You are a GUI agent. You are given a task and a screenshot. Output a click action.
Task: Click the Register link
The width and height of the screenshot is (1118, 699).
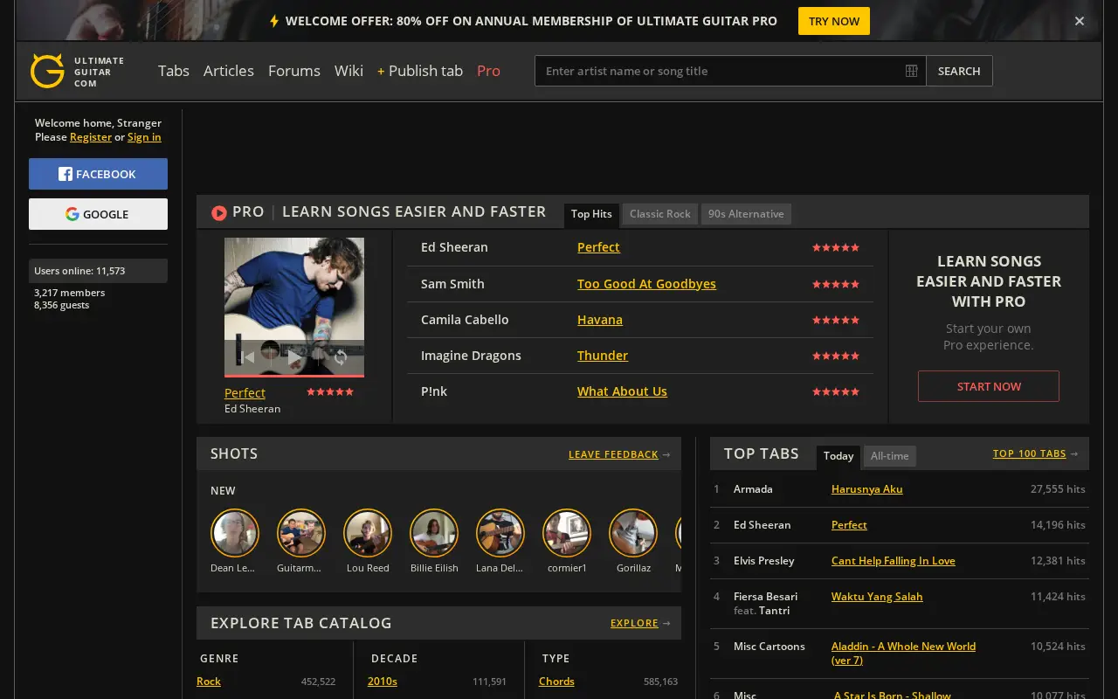[x=91, y=137]
